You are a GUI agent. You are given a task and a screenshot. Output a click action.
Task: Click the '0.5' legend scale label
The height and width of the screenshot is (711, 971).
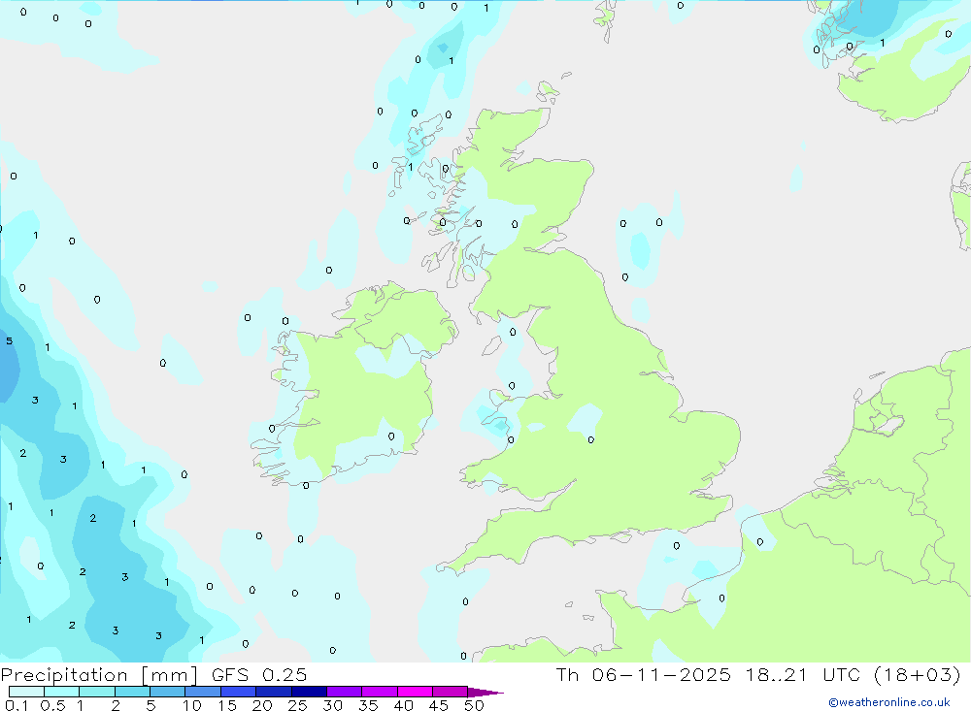[x=52, y=705]
